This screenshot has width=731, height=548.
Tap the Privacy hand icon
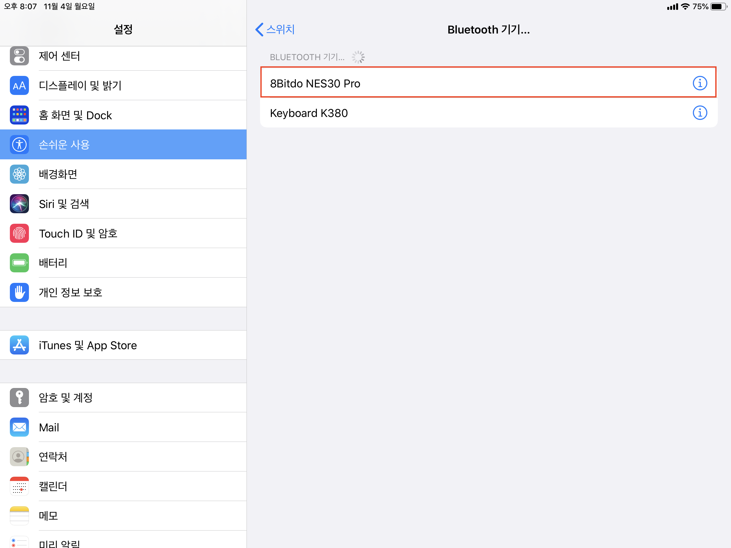pos(19,292)
